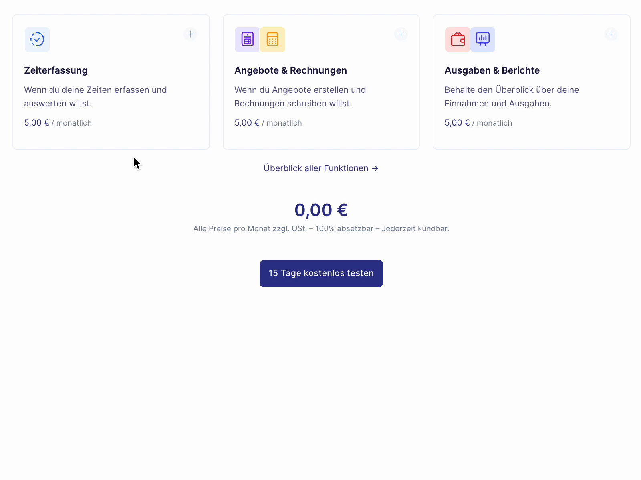Screen dimensions: 641x480
Task: Click the Ausgaben & Berichte monthly price
Action: [478, 123]
